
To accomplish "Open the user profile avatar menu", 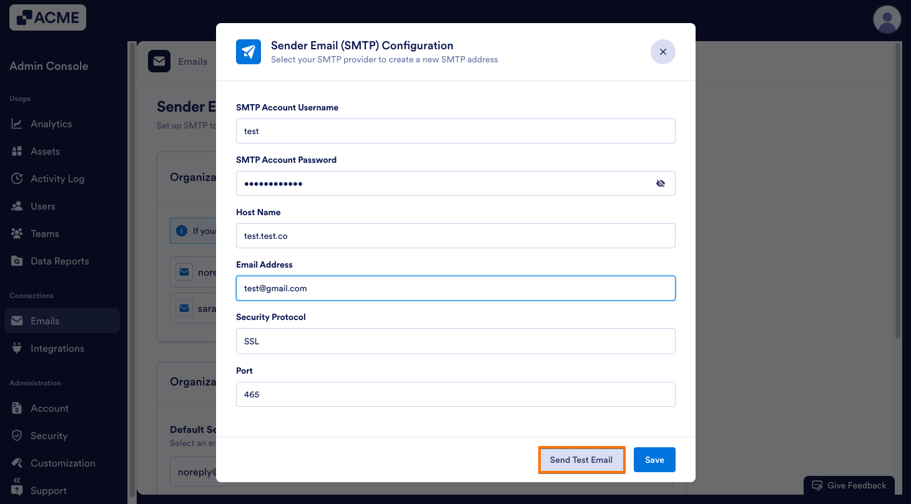I will pyautogui.click(x=887, y=19).
